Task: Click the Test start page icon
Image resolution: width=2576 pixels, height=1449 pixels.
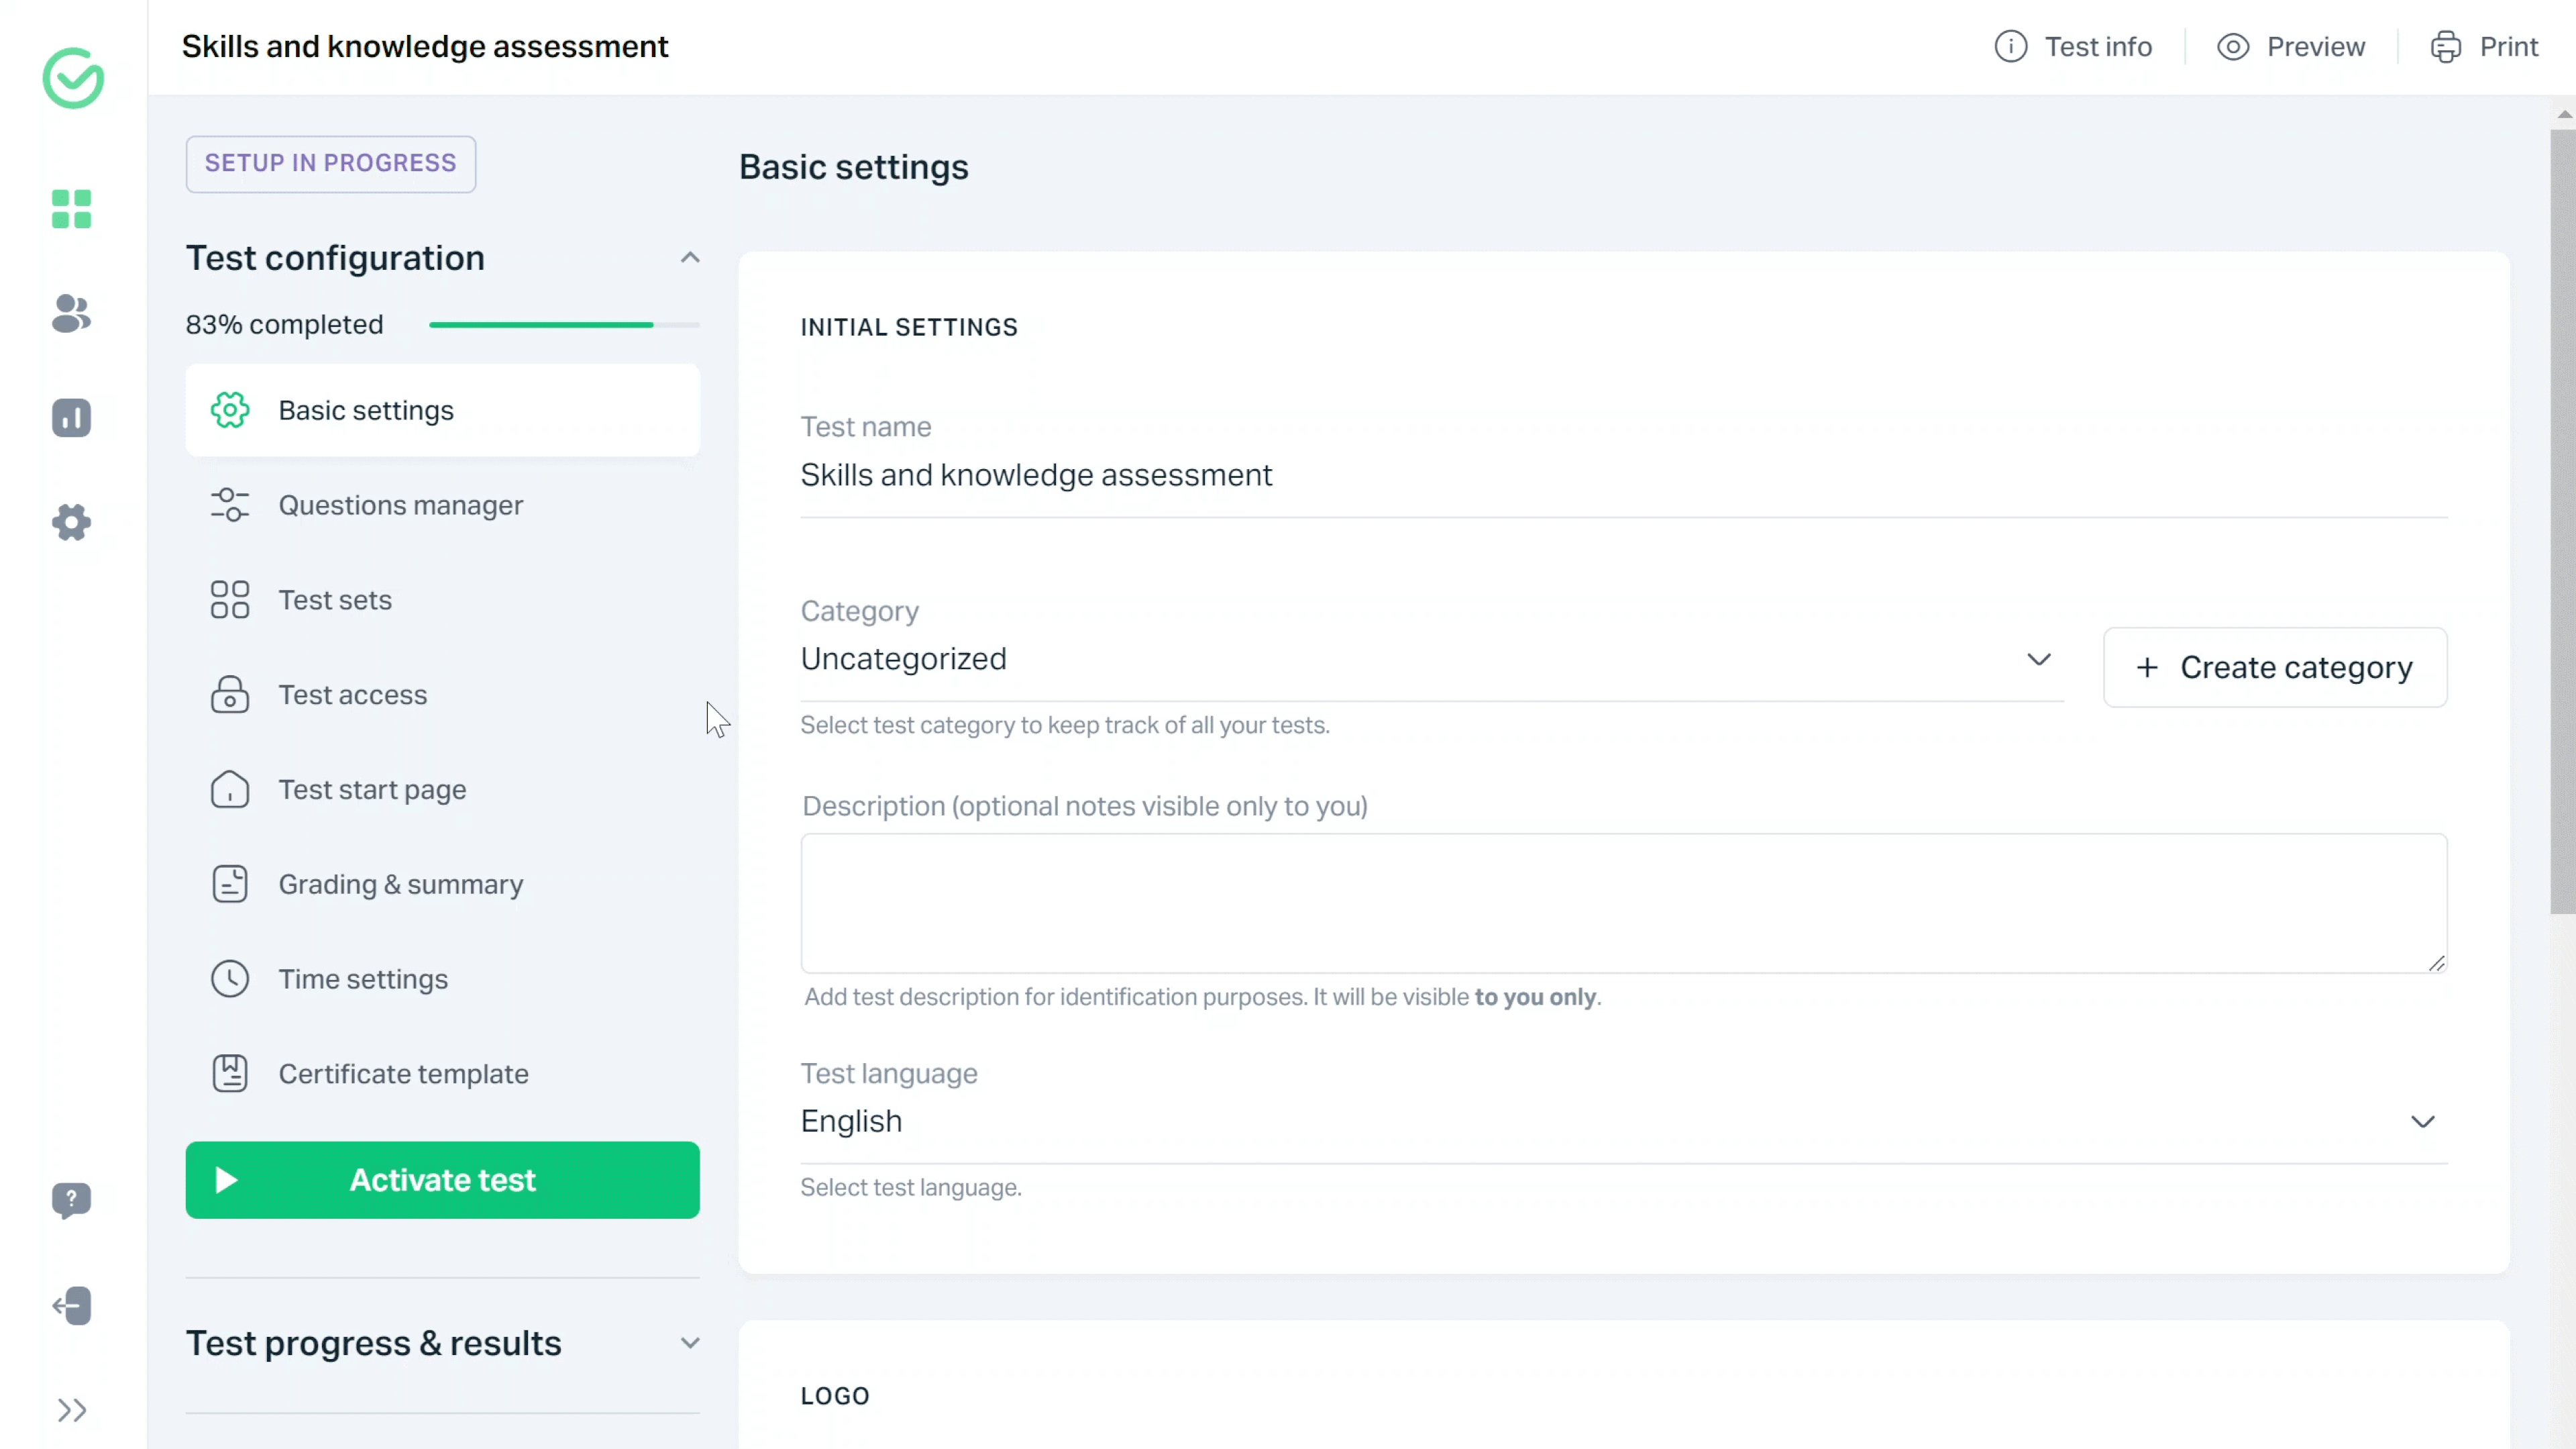Action: point(230,789)
